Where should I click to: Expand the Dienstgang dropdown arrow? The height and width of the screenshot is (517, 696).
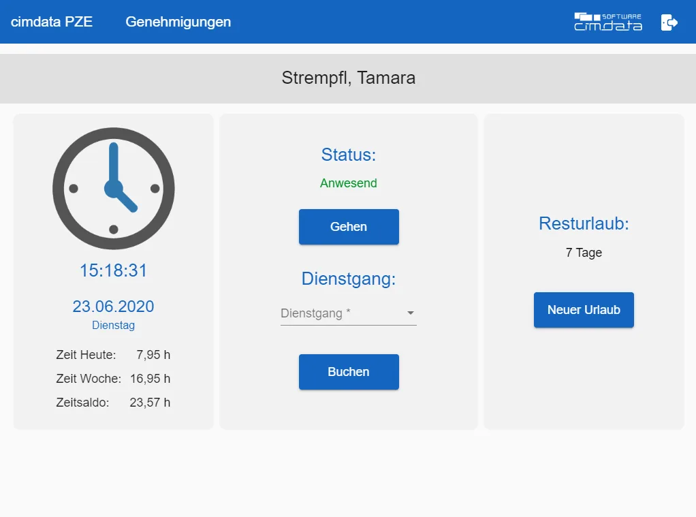(411, 313)
